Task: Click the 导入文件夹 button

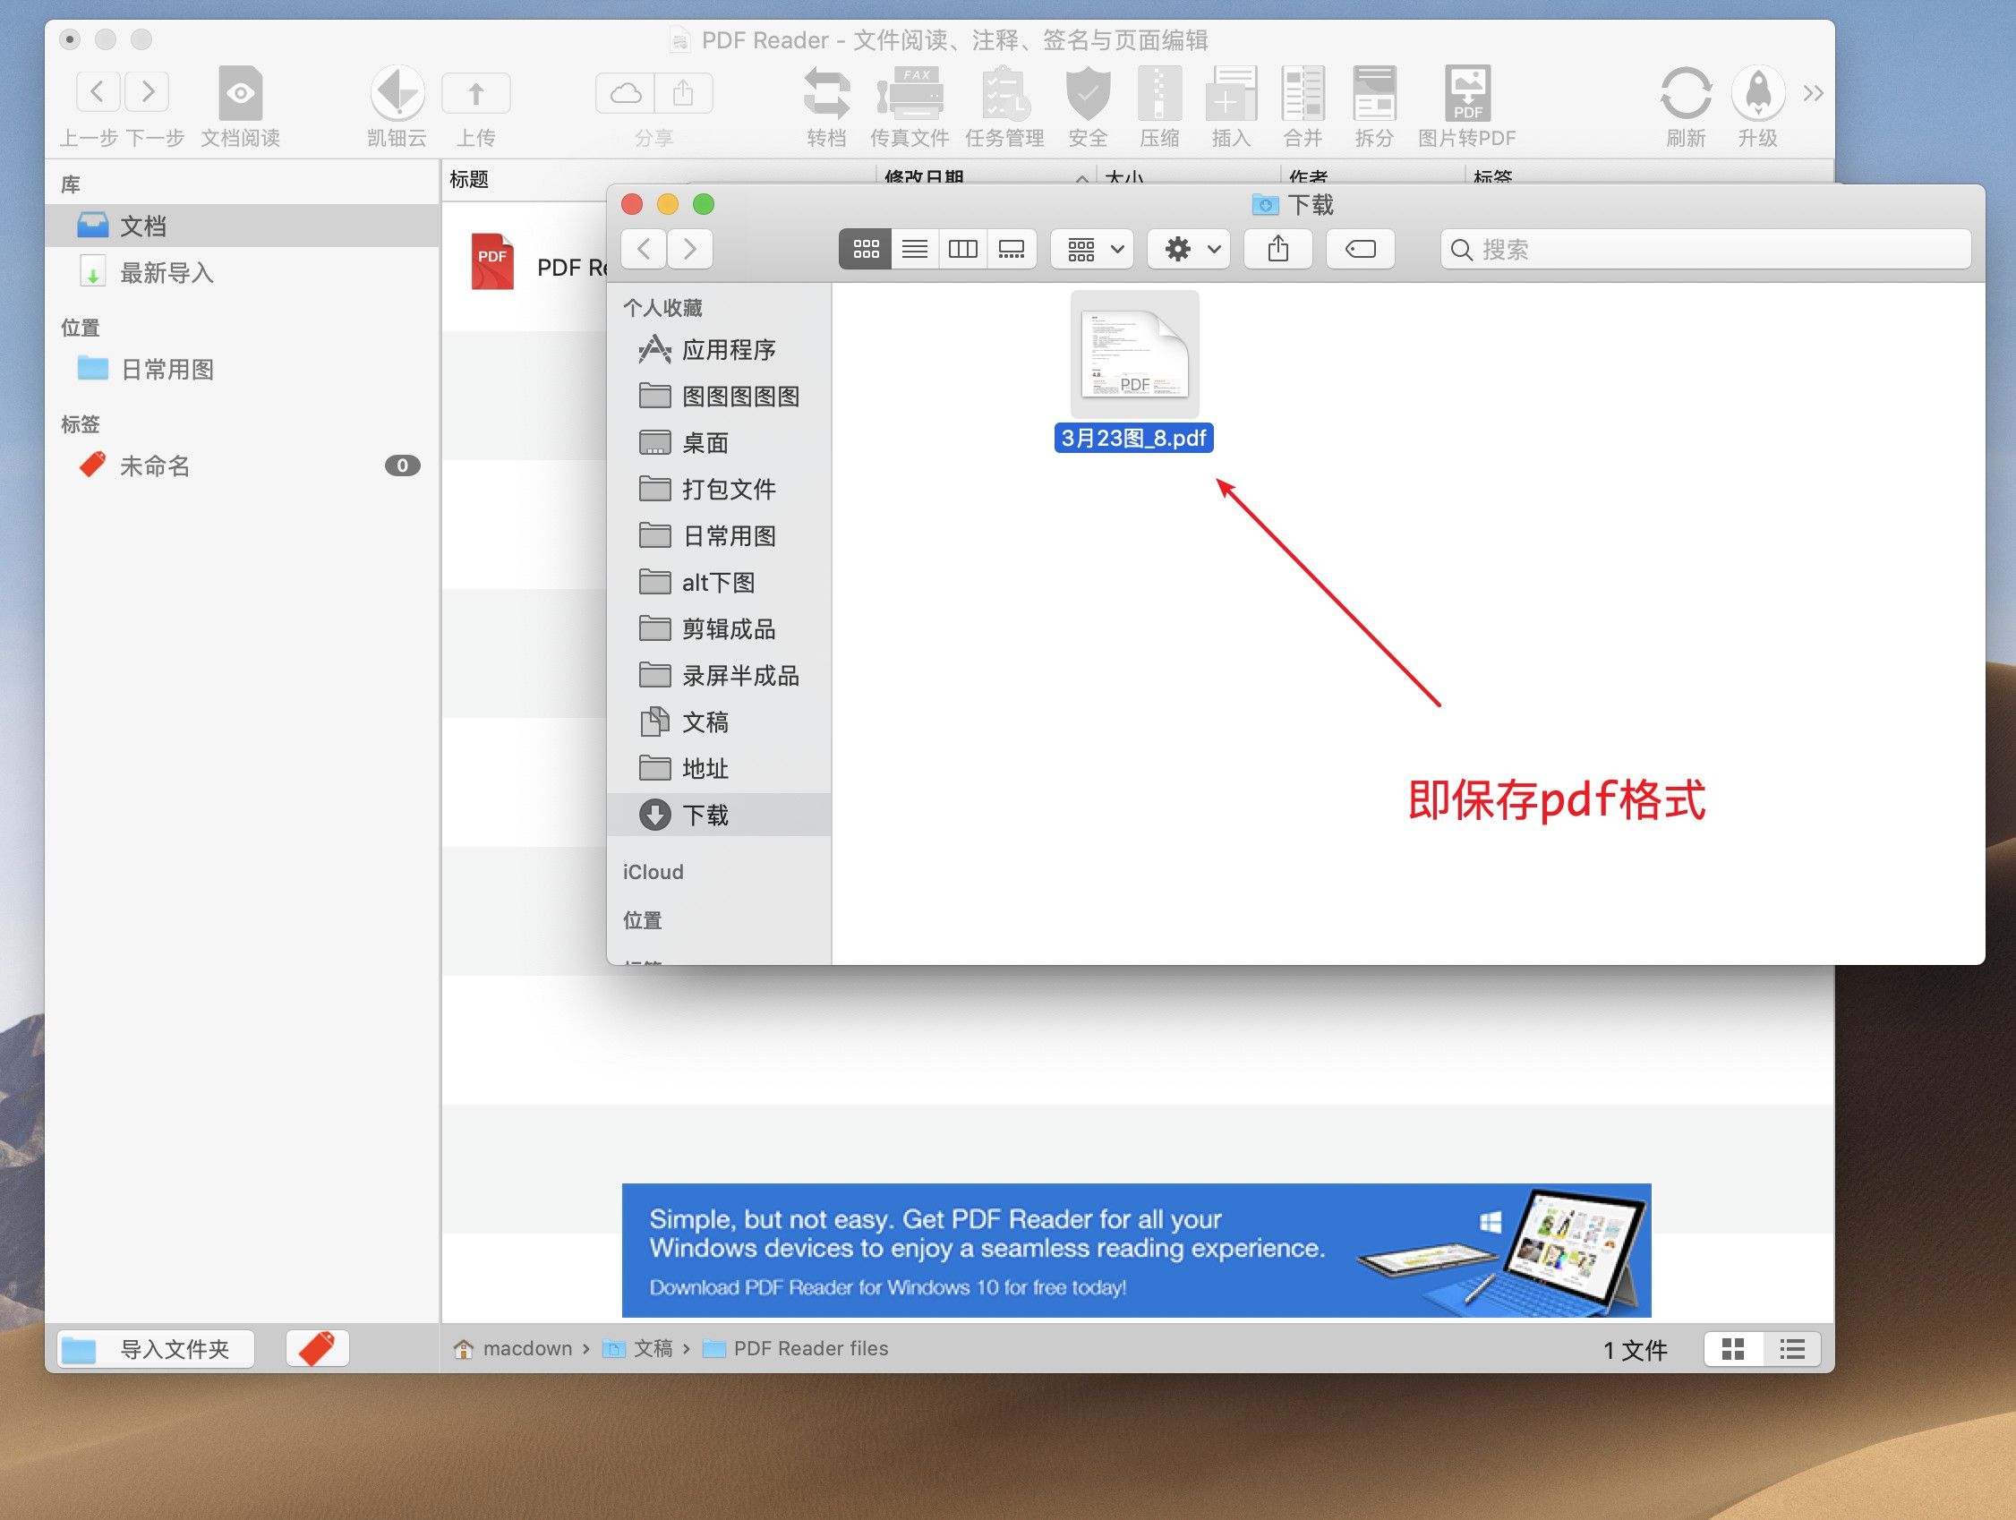Action: coord(154,1349)
